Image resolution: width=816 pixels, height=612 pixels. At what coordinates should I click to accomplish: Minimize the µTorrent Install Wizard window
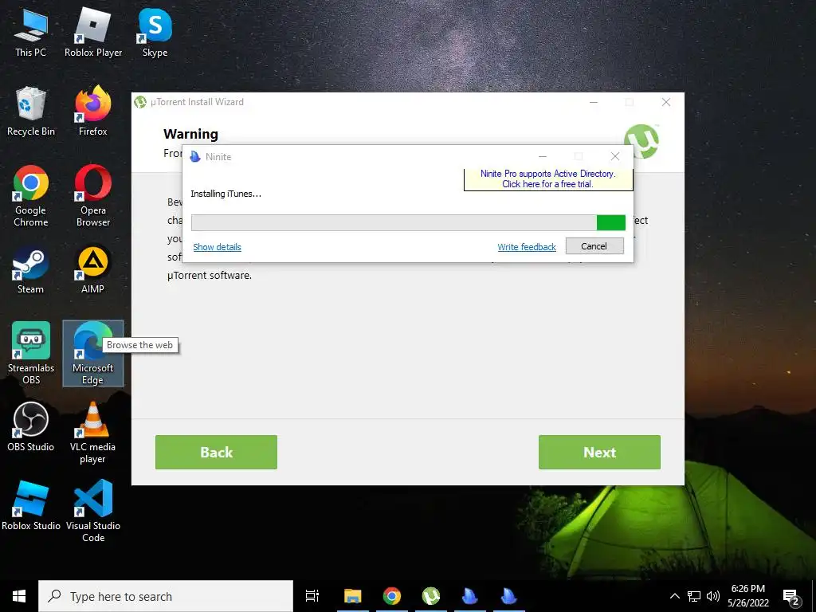click(594, 102)
